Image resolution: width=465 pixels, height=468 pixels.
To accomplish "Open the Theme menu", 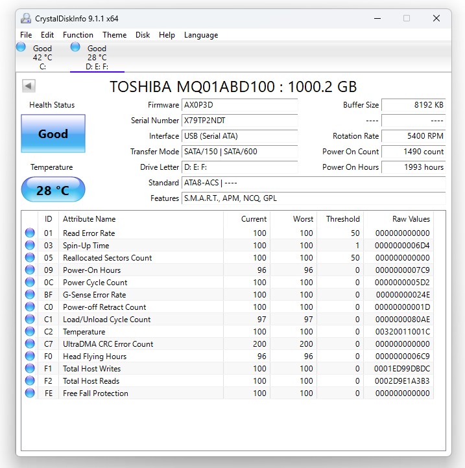I will pyautogui.click(x=115, y=35).
